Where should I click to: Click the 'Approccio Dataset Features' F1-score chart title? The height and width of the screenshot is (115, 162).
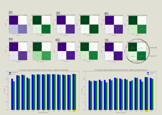[x=121, y=70]
